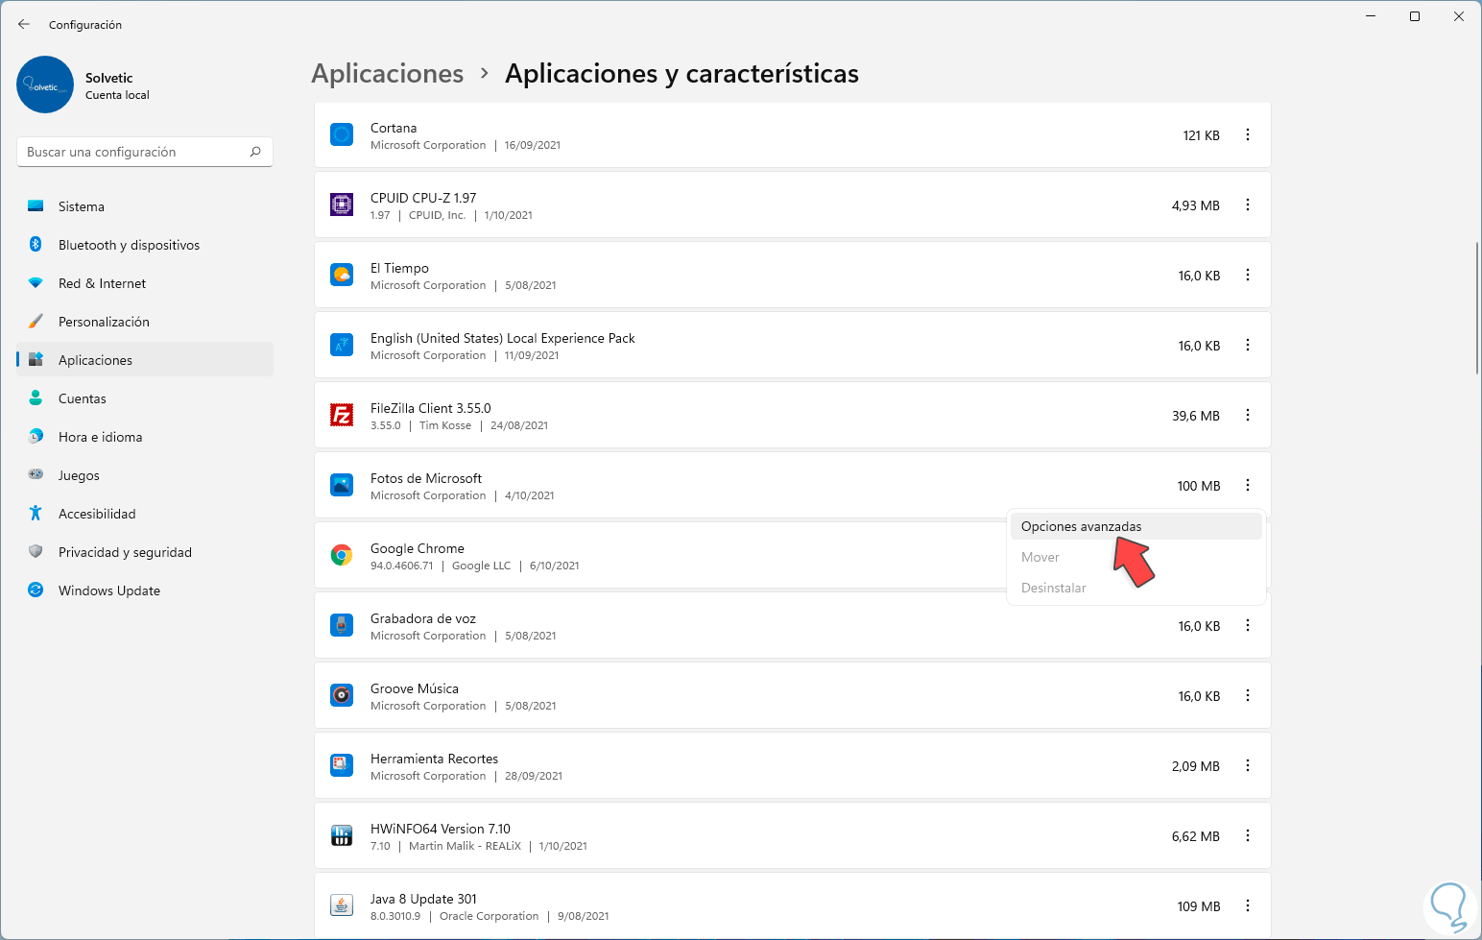Open more options for FileZilla Client
Viewport: 1482px width, 940px height.
click(x=1248, y=416)
